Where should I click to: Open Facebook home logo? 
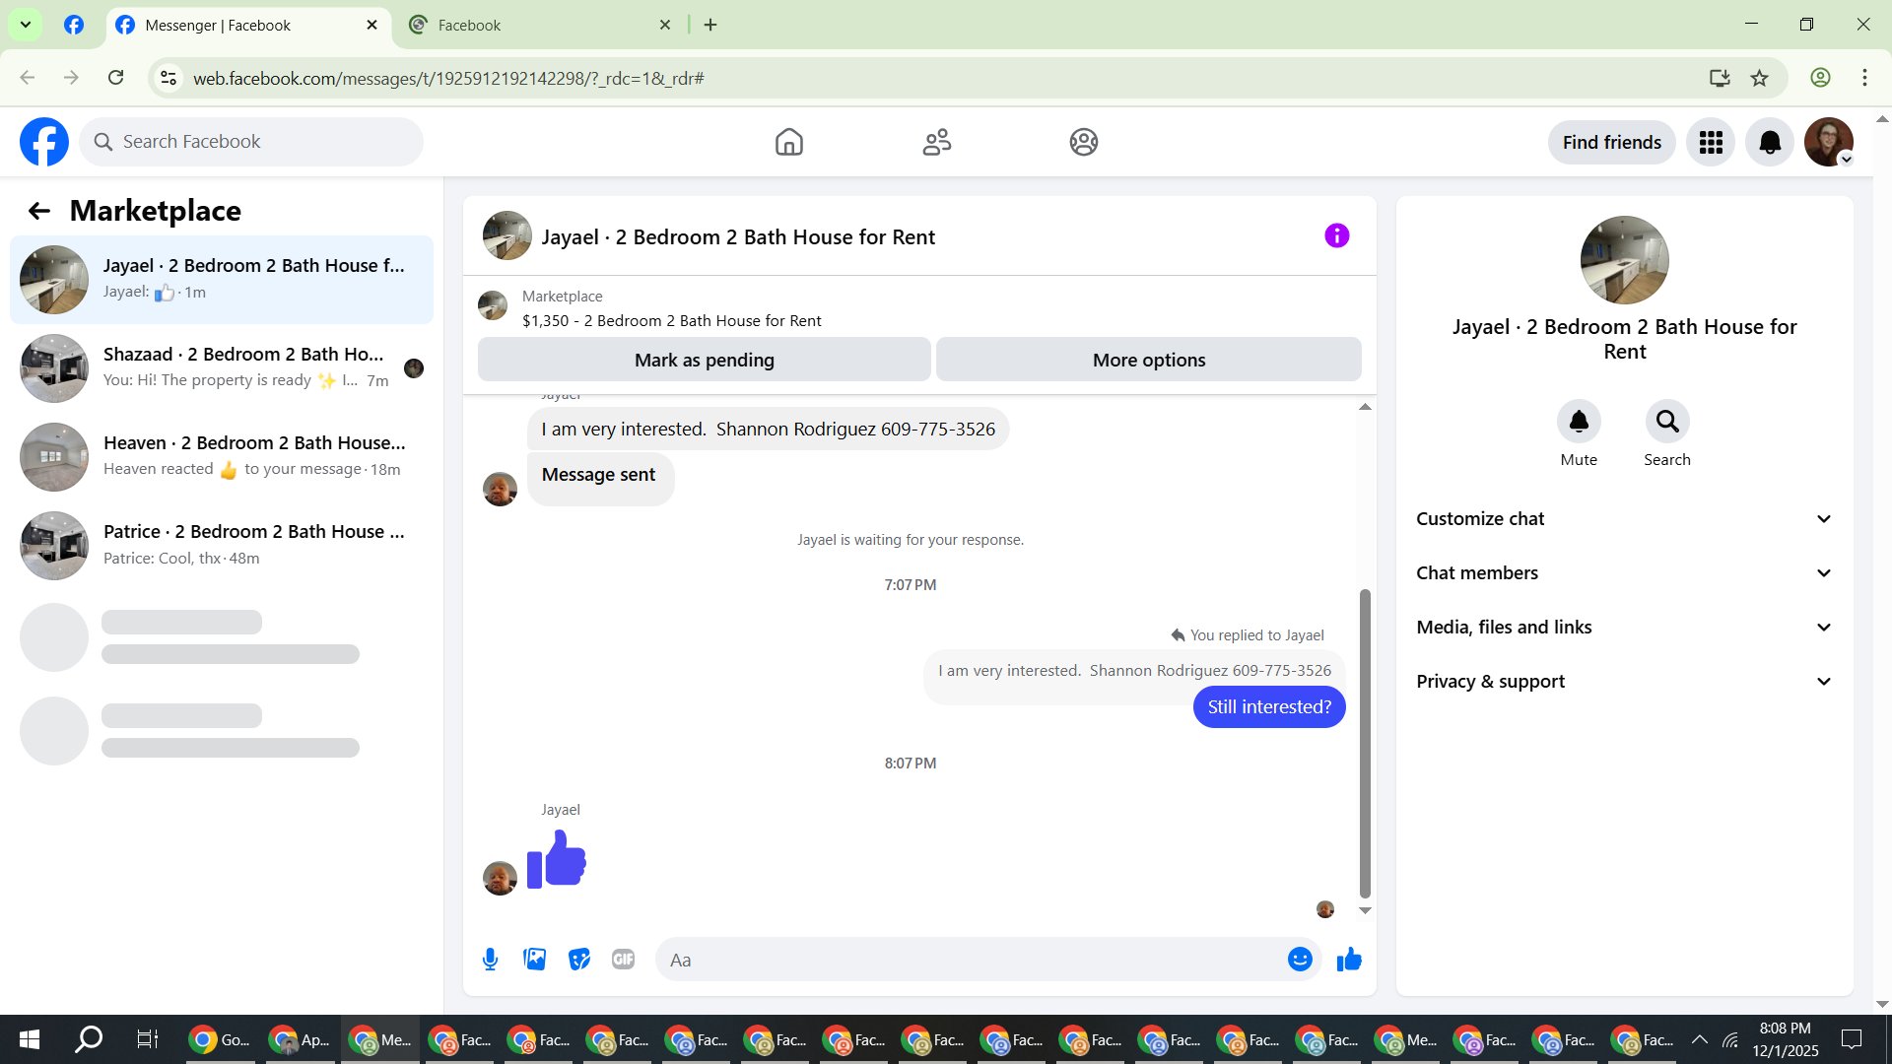coord(44,142)
